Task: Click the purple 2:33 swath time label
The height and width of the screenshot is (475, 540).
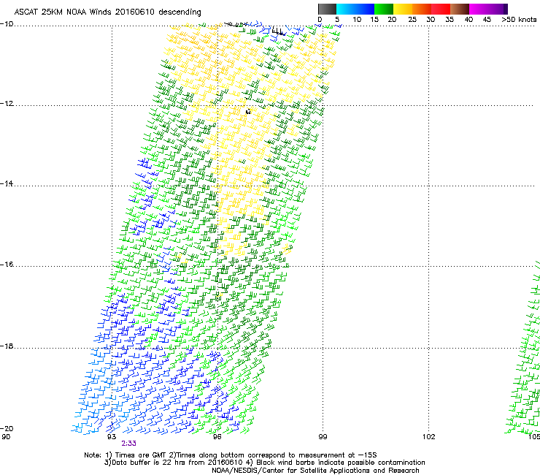Action: 129,444
